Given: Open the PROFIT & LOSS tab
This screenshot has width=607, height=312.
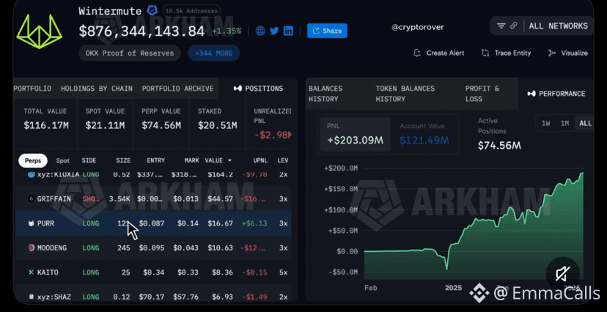Looking at the screenshot, I should click(482, 94).
